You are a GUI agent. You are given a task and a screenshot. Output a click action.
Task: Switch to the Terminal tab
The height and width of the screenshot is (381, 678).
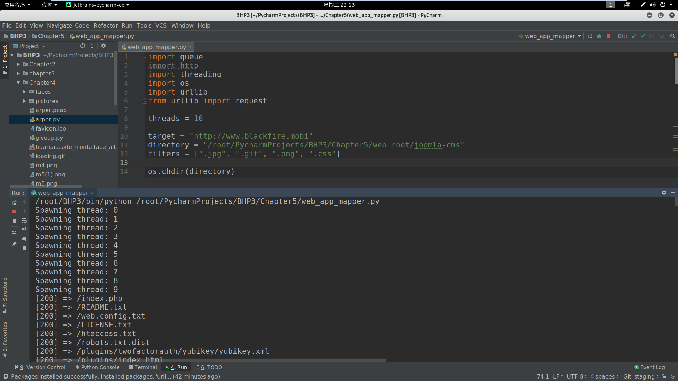[143, 367]
